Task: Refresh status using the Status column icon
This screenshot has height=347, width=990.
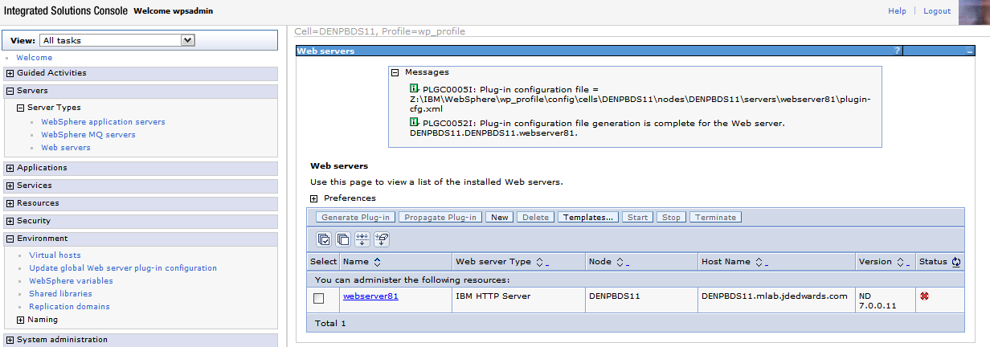Action: click(956, 262)
